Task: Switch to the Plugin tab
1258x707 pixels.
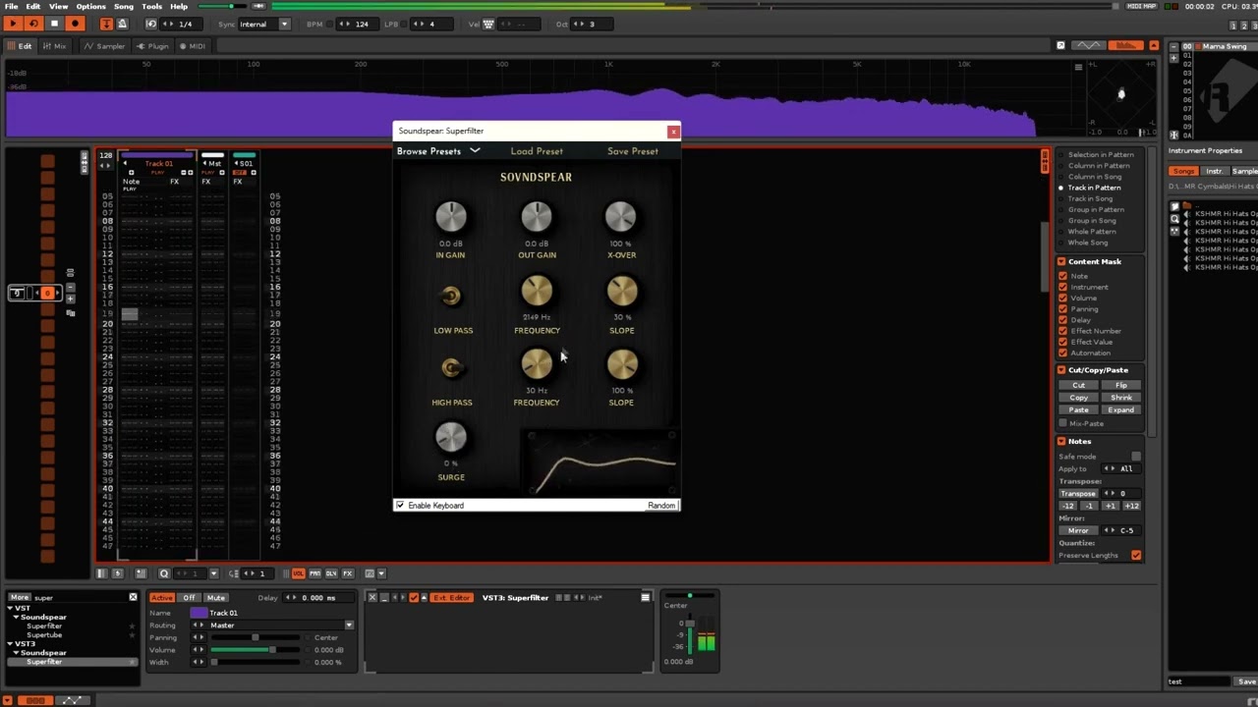Action: coord(152,46)
